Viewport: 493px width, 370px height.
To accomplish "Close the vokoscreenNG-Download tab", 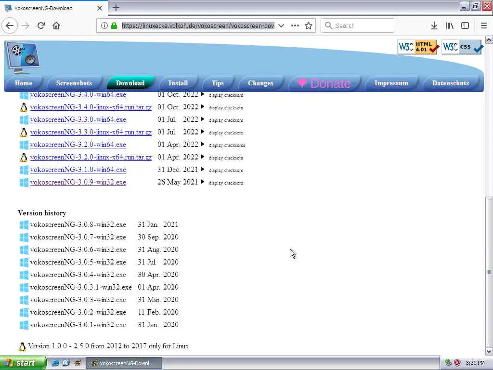I will pos(100,8).
